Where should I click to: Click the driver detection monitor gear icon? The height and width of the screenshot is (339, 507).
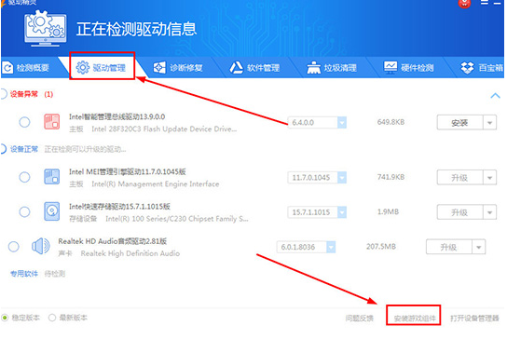point(46,28)
